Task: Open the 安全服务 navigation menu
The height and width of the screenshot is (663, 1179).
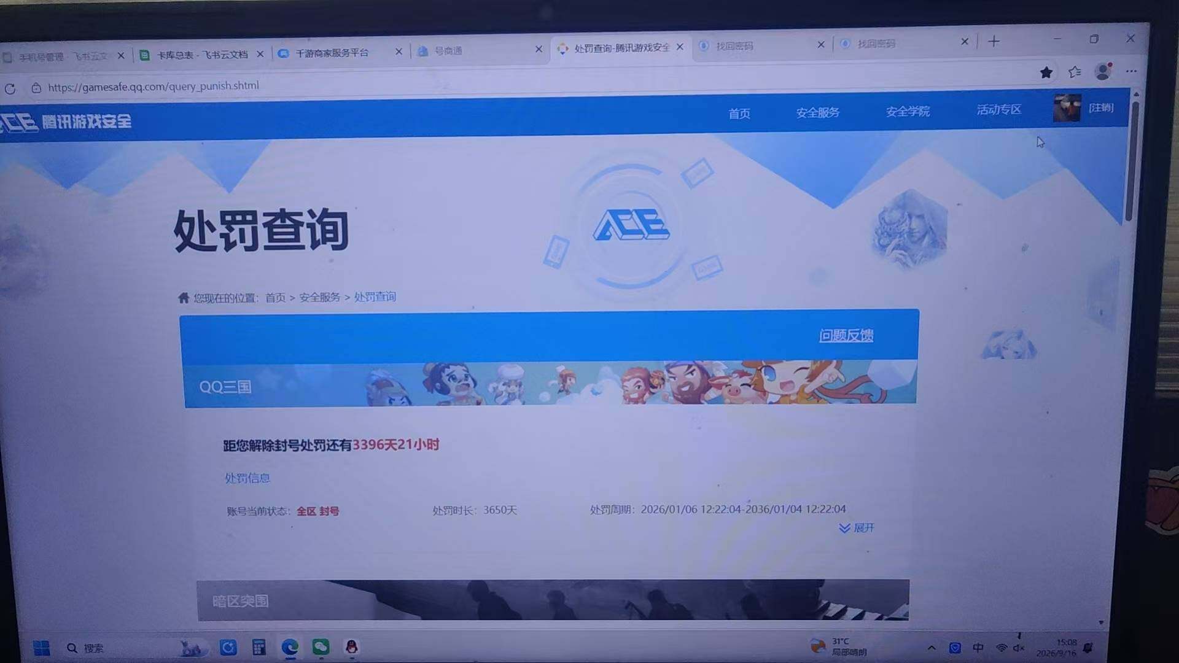Action: [817, 112]
